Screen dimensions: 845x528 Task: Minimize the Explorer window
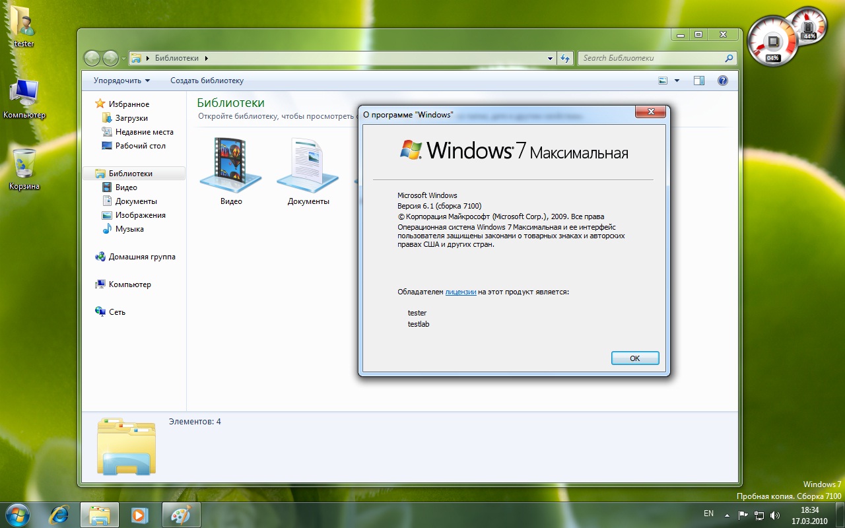[x=680, y=34]
